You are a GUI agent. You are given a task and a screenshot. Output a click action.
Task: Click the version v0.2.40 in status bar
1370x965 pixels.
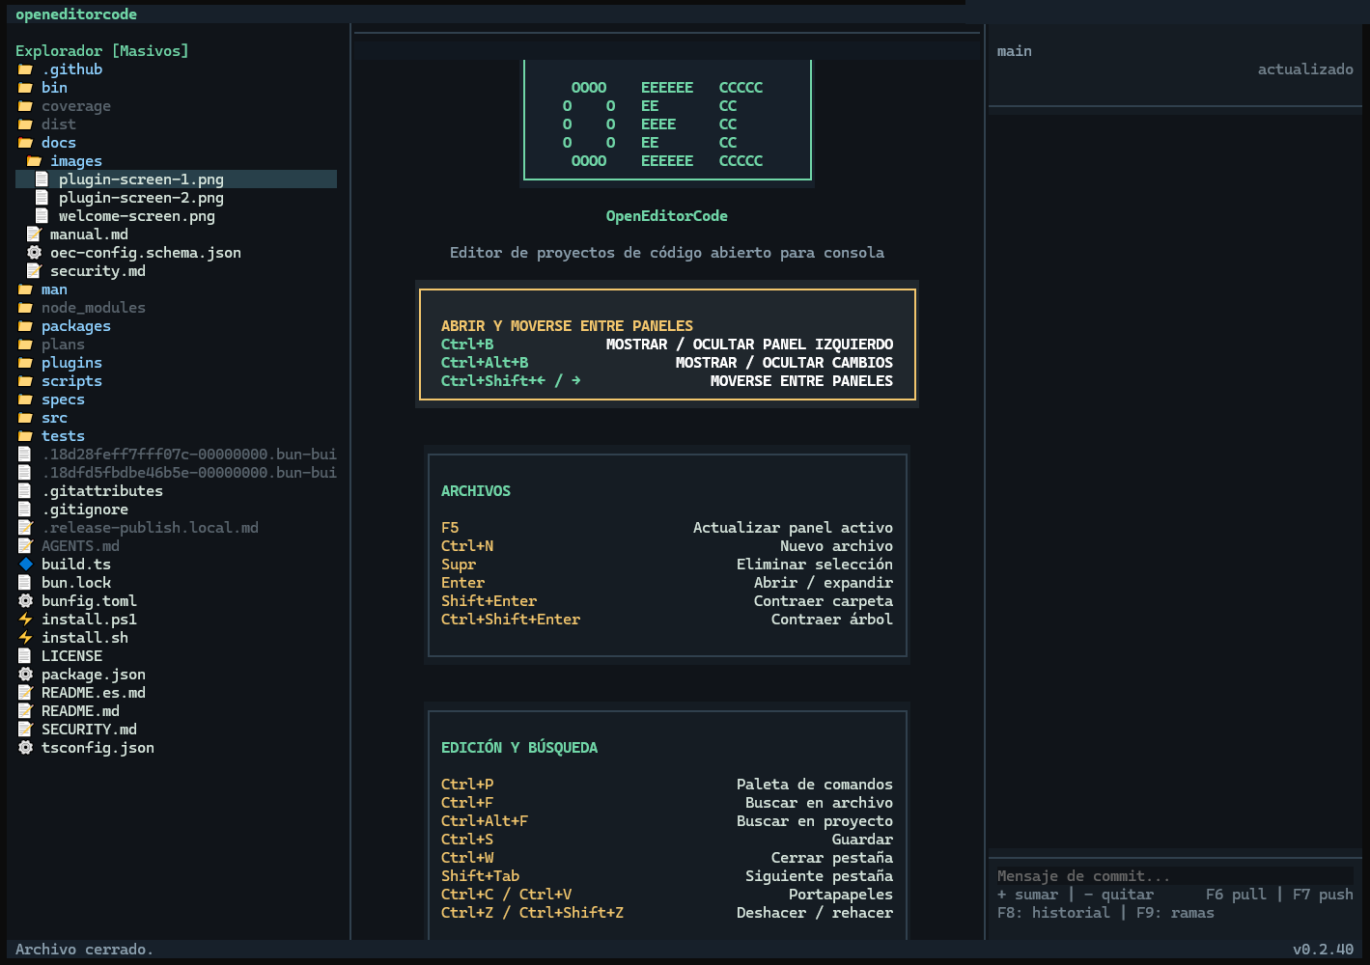pos(1323,950)
